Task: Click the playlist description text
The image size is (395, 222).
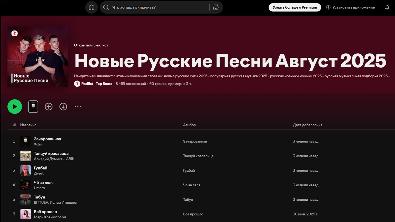Action: tap(233, 76)
